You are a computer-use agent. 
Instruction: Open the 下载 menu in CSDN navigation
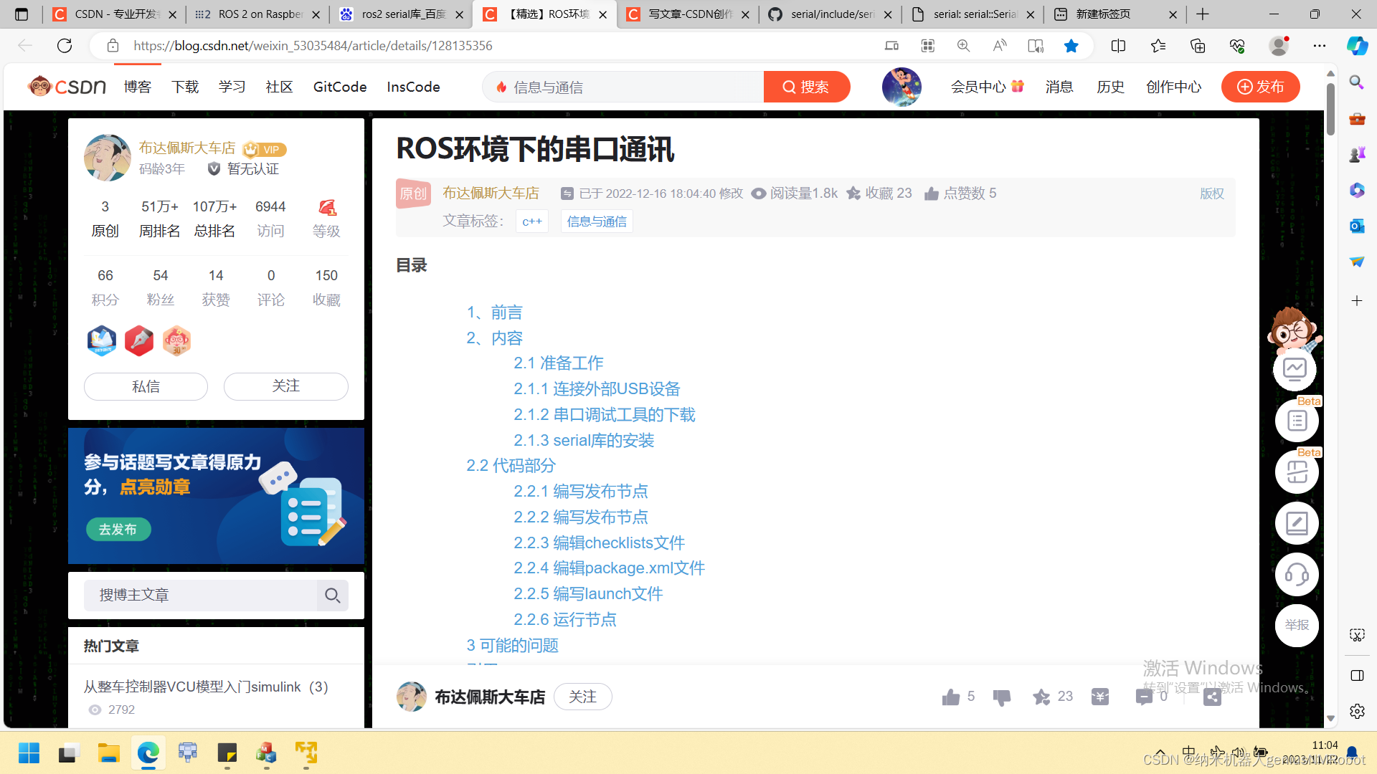(185, 87)
